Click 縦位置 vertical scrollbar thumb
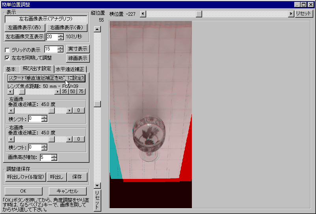The width and height of the screenshot is (316, 214). pyautogui.click(x=97, y=104)
